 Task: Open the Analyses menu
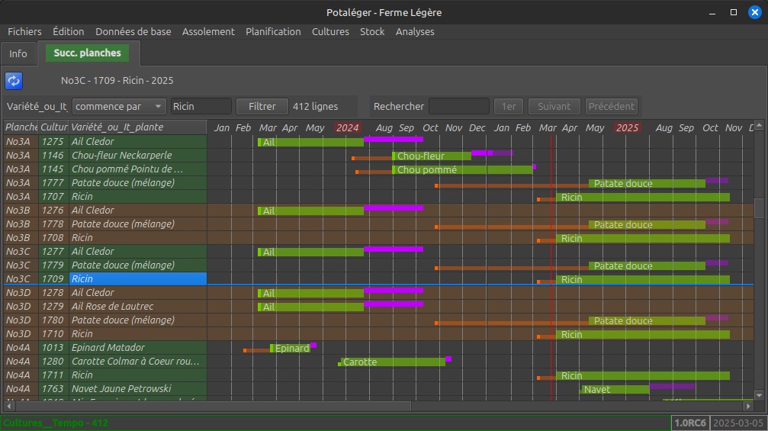click(x=415, y=32)
